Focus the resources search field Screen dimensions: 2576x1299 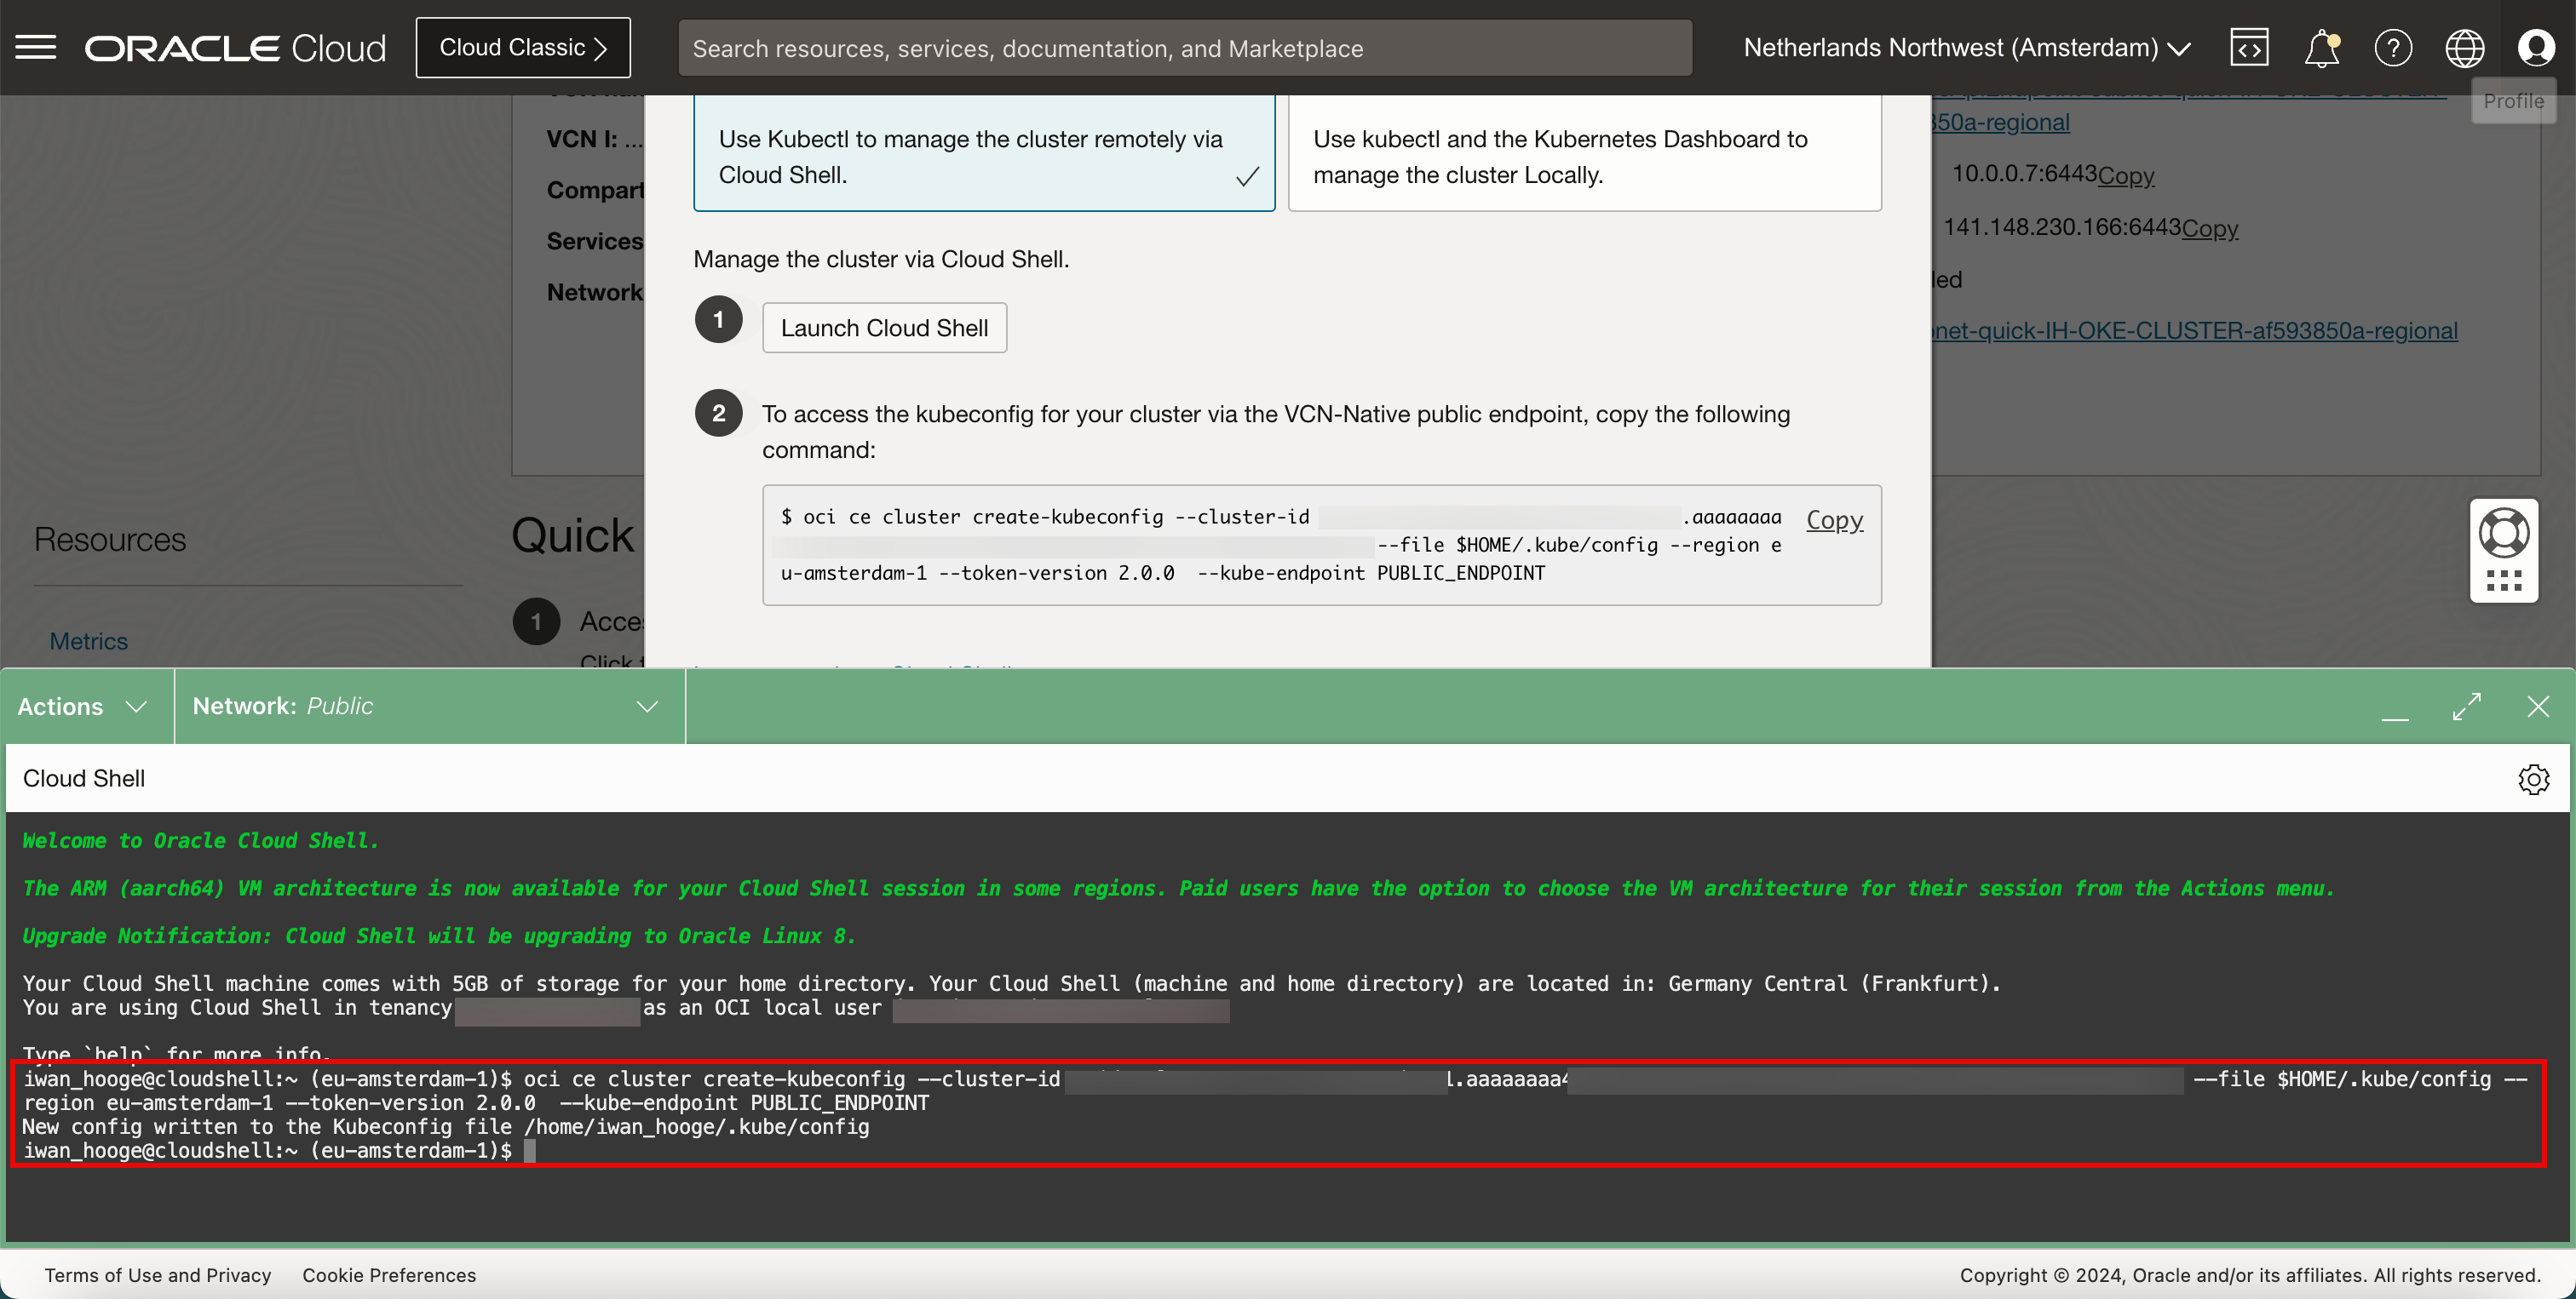click(x=1184, y=48)
